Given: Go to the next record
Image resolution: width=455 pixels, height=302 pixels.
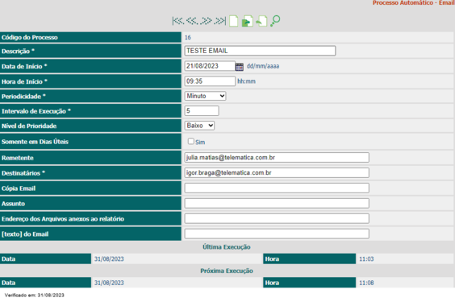Looking at the screenshot, I should click(x=206, y=21).
